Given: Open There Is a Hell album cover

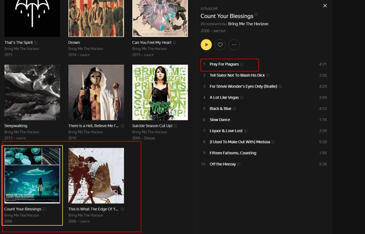Looking at the screenshot, I should (96, 92).
